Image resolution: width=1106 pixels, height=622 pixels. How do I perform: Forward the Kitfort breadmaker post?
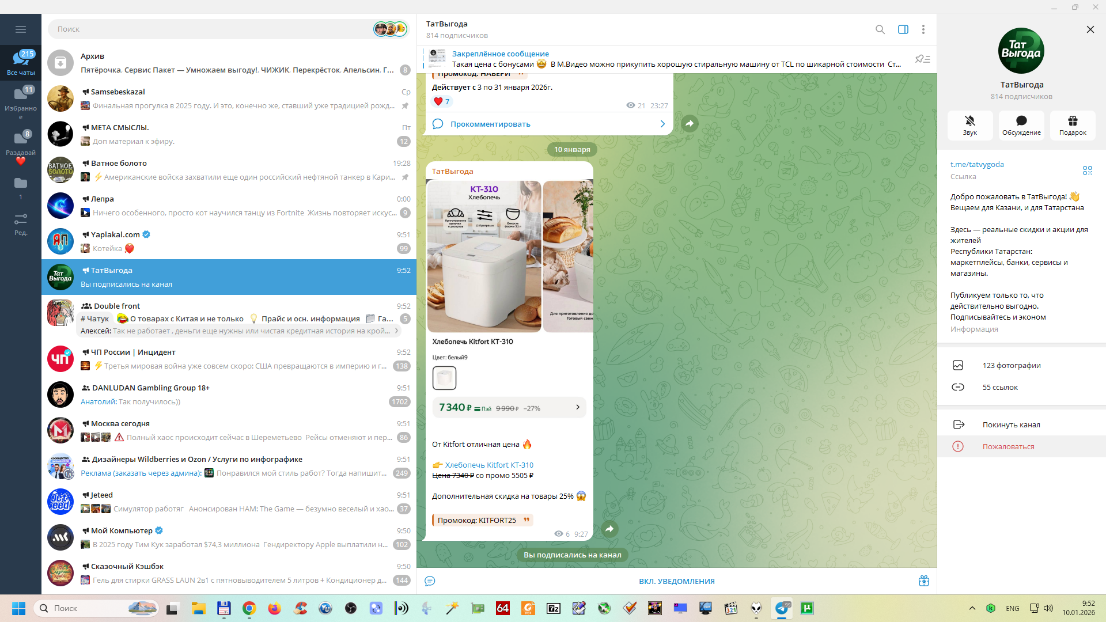[609, 529]
